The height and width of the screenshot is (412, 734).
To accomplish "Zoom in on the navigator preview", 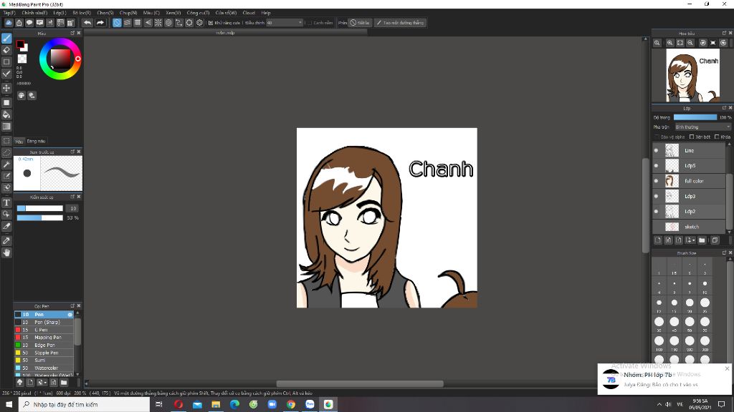I will [670, 42].
